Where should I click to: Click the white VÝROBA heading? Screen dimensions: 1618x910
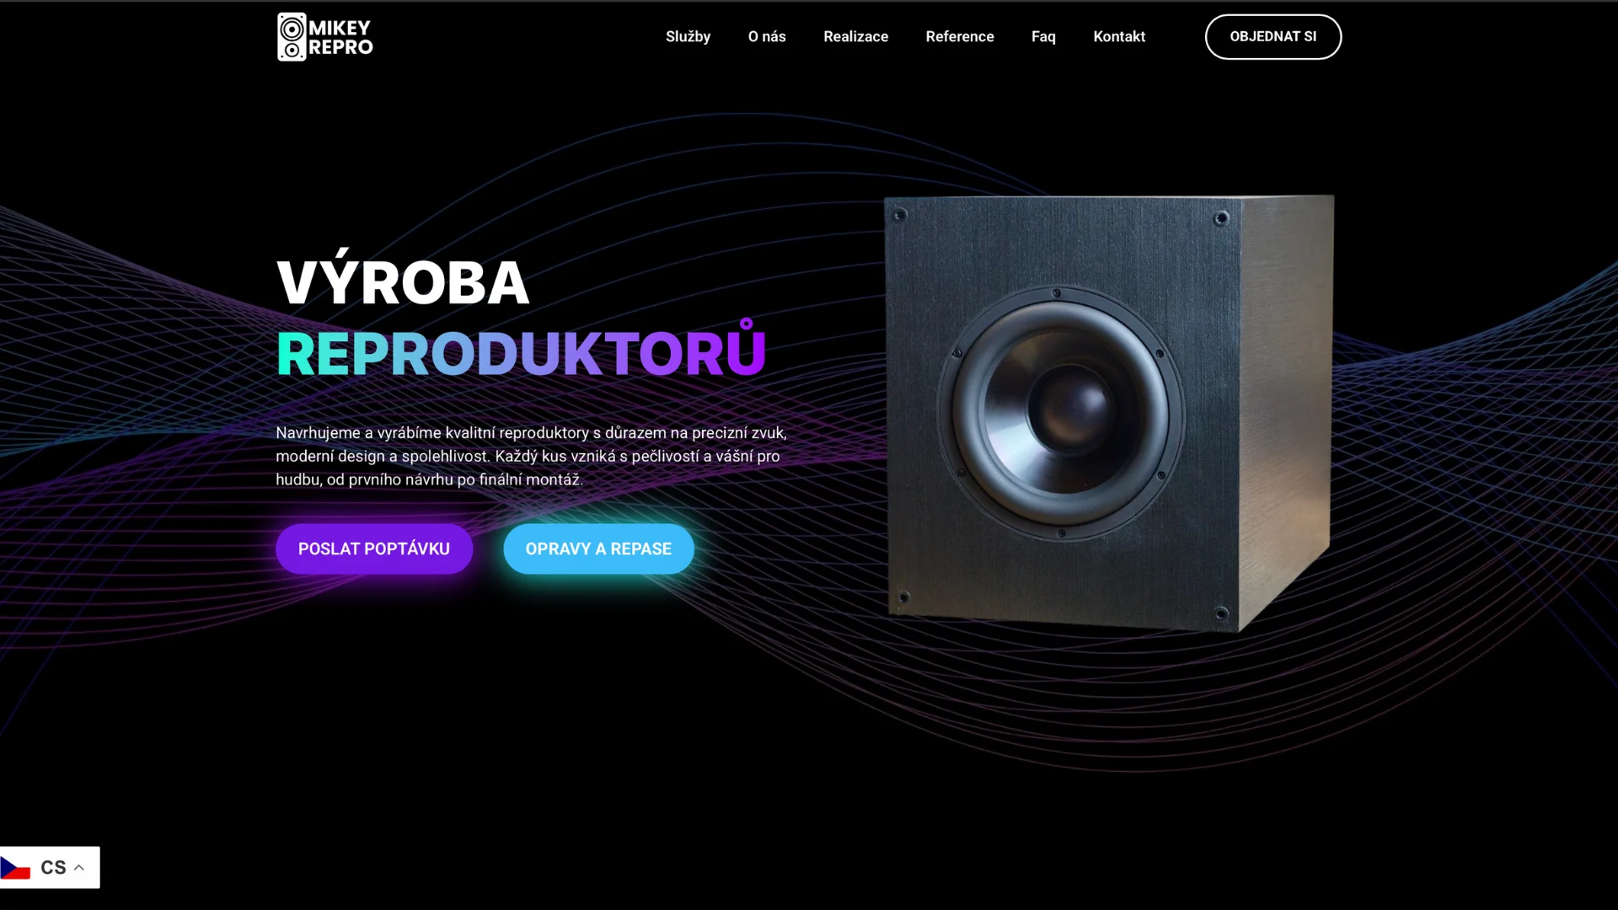click(403, 282)
